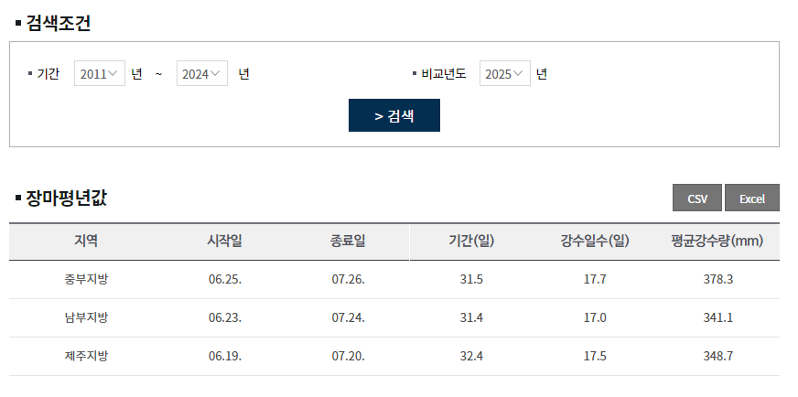Click the 중부지방 row label

point(86,279)
